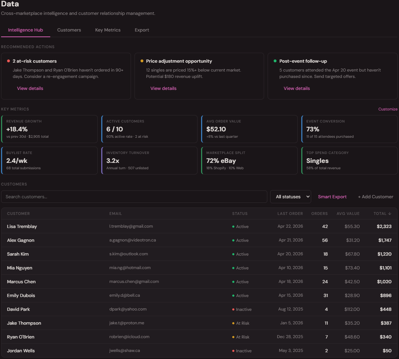
Task: Sort by the Last Order column header
Action: click(290, 213)
